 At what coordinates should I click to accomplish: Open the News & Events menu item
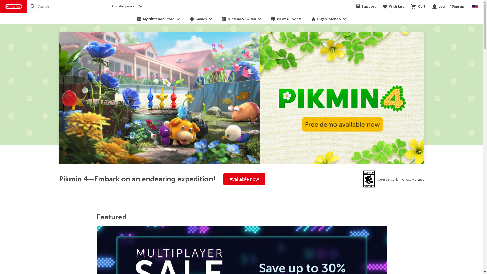(286, 19)
